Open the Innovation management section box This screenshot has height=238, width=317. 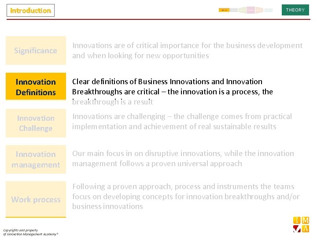tap(36, 159)
